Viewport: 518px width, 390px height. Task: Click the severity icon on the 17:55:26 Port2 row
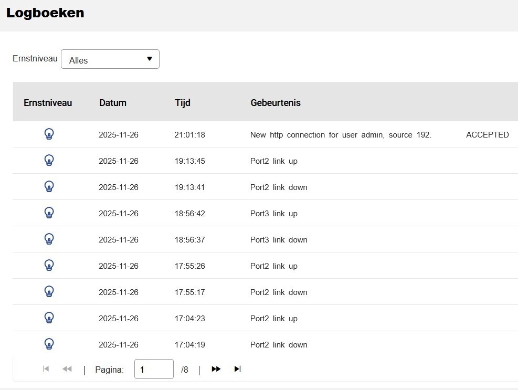(49, 265)
